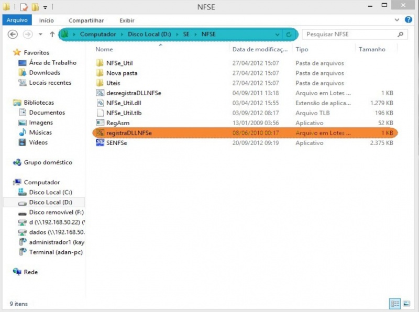The image size is (419, 312).
Task: Sort by Data de modificação column
Action: [x=260, y=49]
